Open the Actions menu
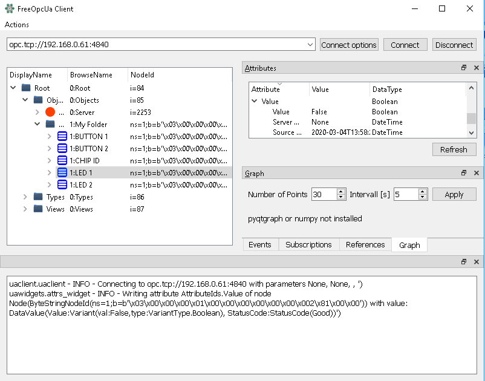Screen dimensions: 485x381 [17, 25]
